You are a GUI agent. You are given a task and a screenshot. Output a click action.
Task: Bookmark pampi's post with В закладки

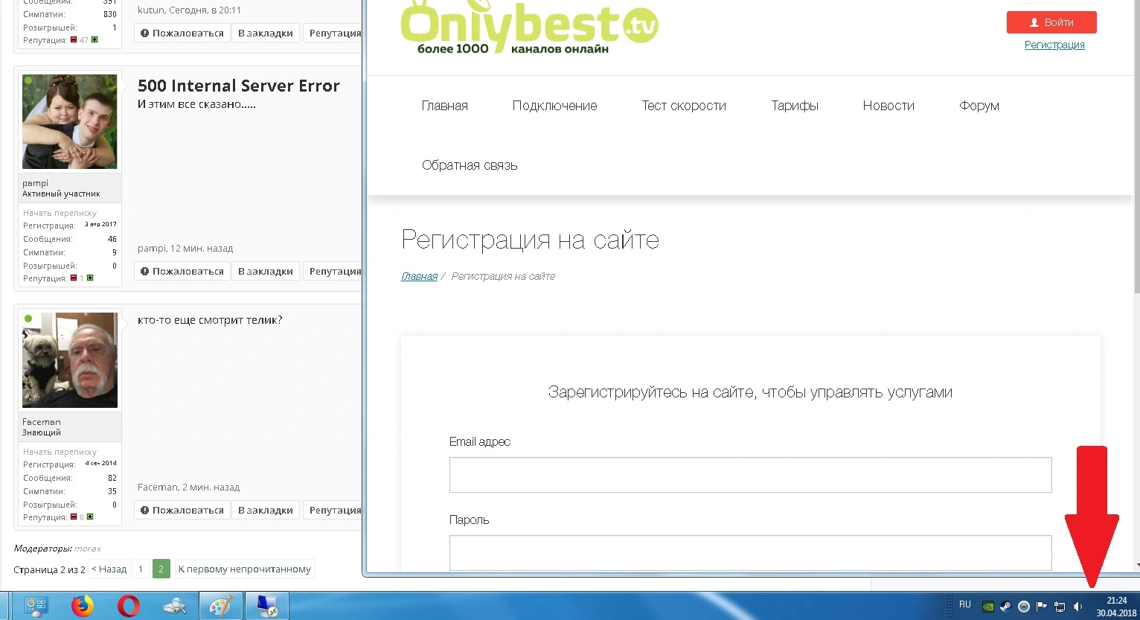coord(266,271)
